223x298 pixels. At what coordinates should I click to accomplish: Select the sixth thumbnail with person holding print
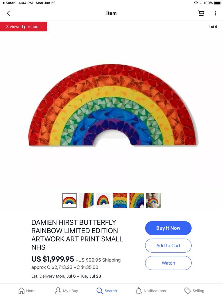(x=153, y=201)
